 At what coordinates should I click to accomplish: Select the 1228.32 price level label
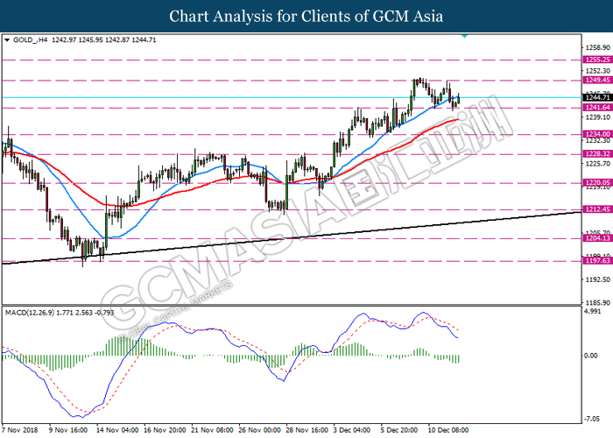598,154
